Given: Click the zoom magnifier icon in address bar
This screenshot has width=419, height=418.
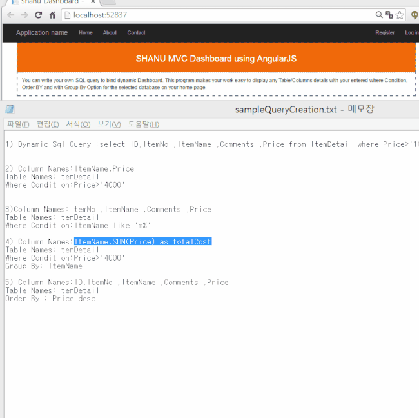Looking at the screenshot, I should tap(379, 15).
